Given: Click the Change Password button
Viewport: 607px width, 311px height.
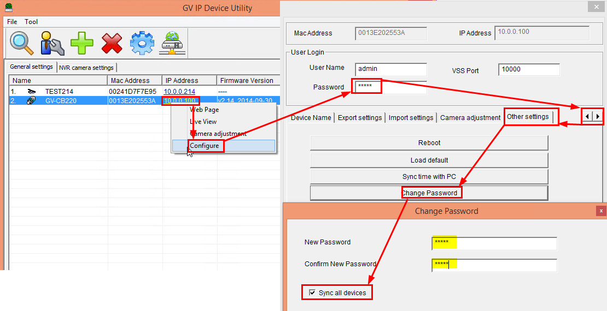Looking at the screenshot, I should tap(429, 193).
